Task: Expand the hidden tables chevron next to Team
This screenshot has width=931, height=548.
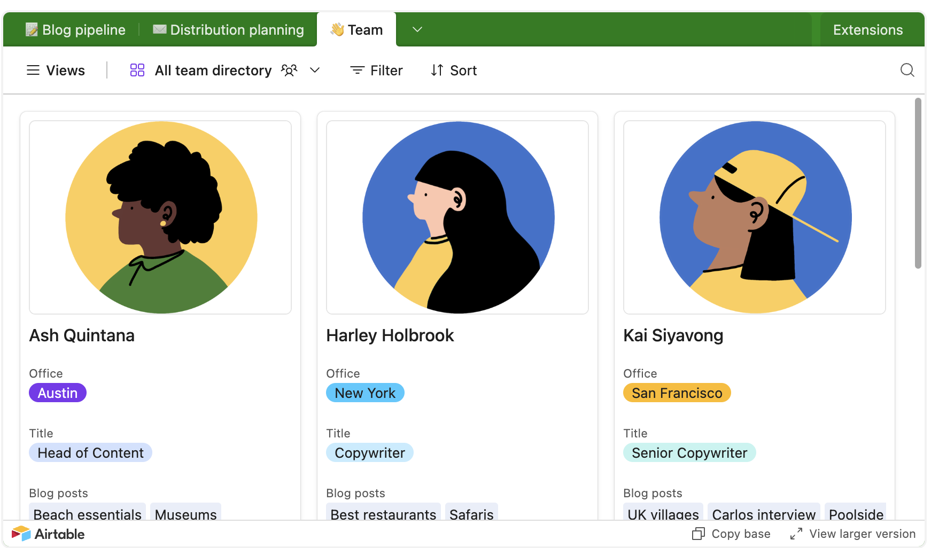Action: click(x=417, y=29)
